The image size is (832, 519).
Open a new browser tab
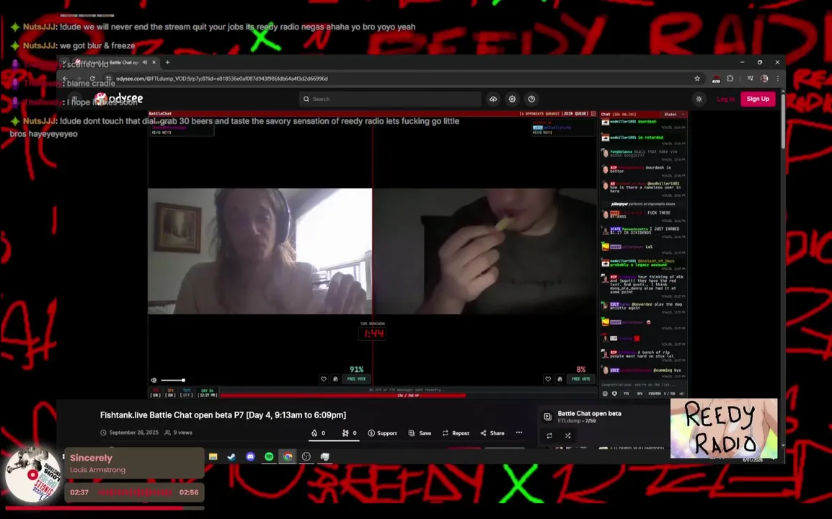[168, 62]
